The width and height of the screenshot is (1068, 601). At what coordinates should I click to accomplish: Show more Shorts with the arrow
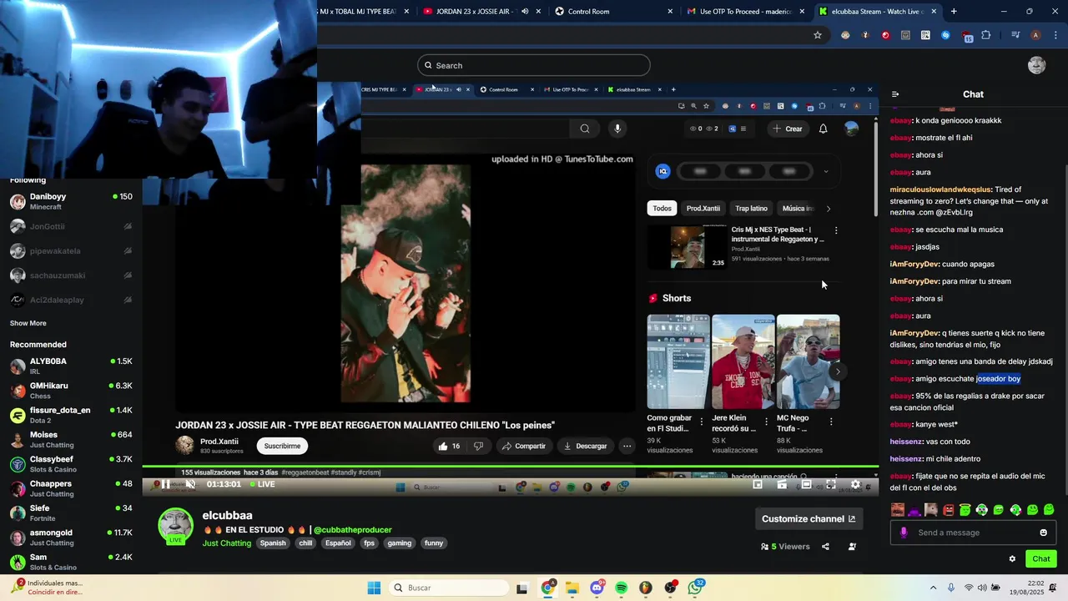[x=838, y=371]
